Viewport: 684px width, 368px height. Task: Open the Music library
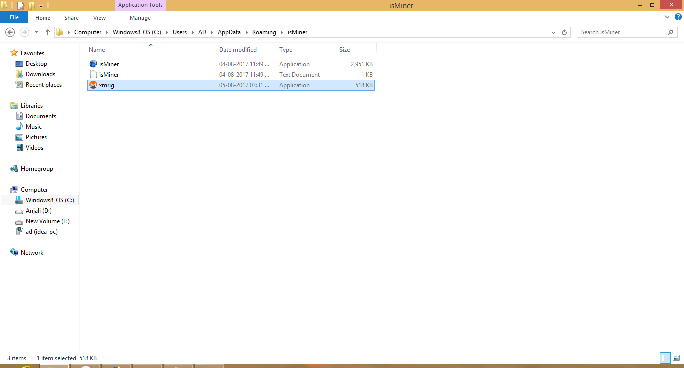pyautogui.click(x=34, y=127)
